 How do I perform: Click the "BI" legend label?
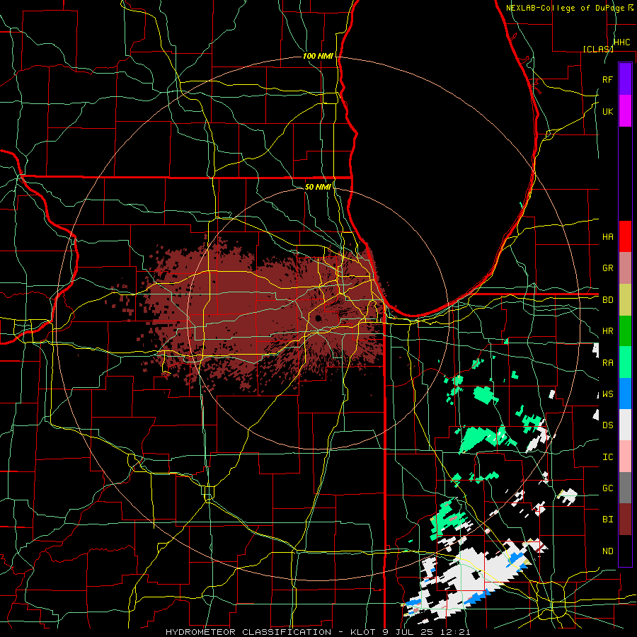coord(607,520)
